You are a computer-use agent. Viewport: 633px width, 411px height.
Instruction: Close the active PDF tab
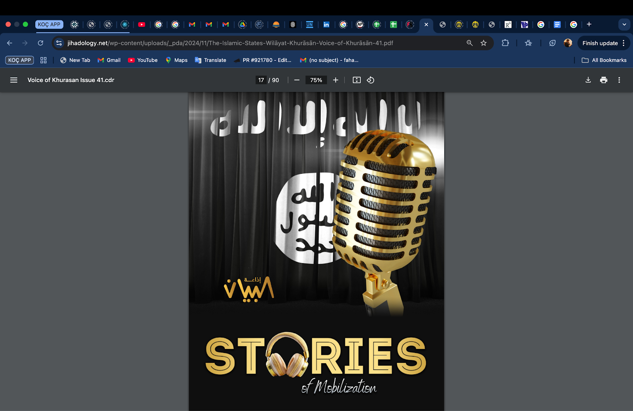[426, 24]
